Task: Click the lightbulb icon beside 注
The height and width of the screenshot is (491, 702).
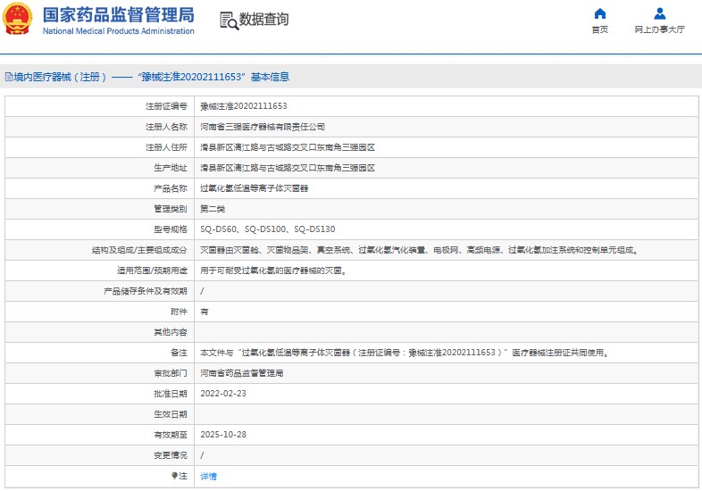Action: point(174,476)
